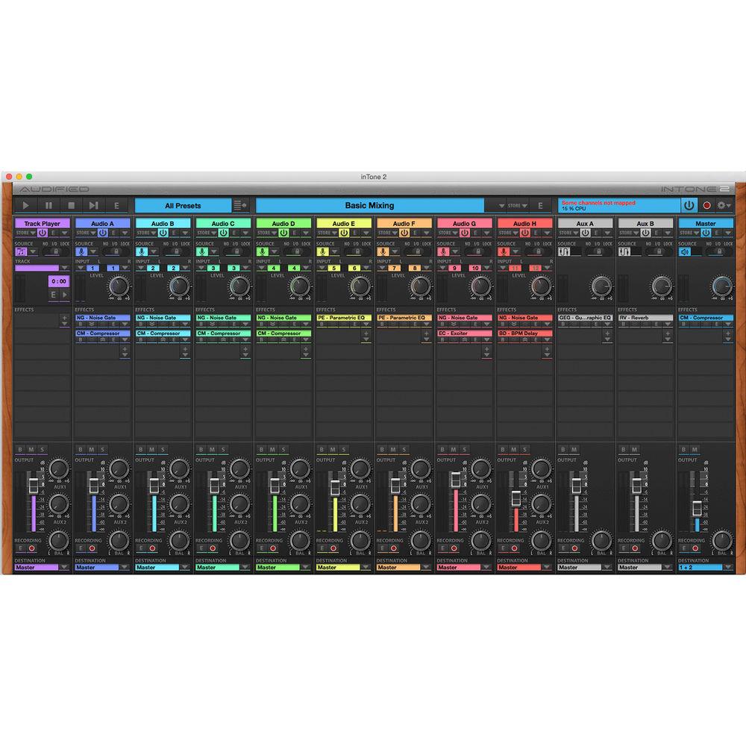Viewport: 746px width, 746px height.
Task: Select the microphone source icon on Audio A
Action: (x=80, y=249)
